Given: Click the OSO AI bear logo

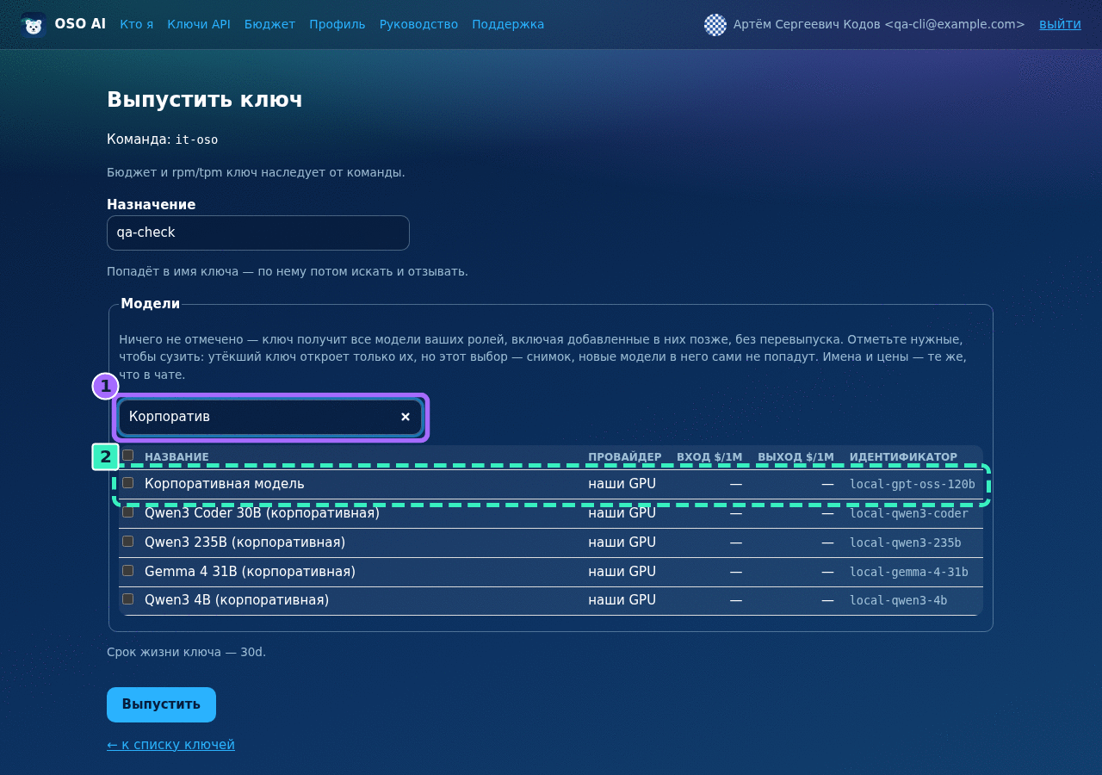Looking at the screenshot, I should coord(33,25).
